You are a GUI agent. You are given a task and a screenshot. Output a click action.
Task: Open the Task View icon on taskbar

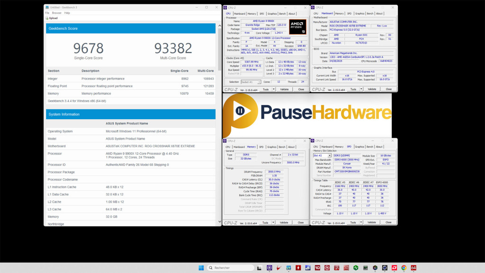tap(259, 268)
